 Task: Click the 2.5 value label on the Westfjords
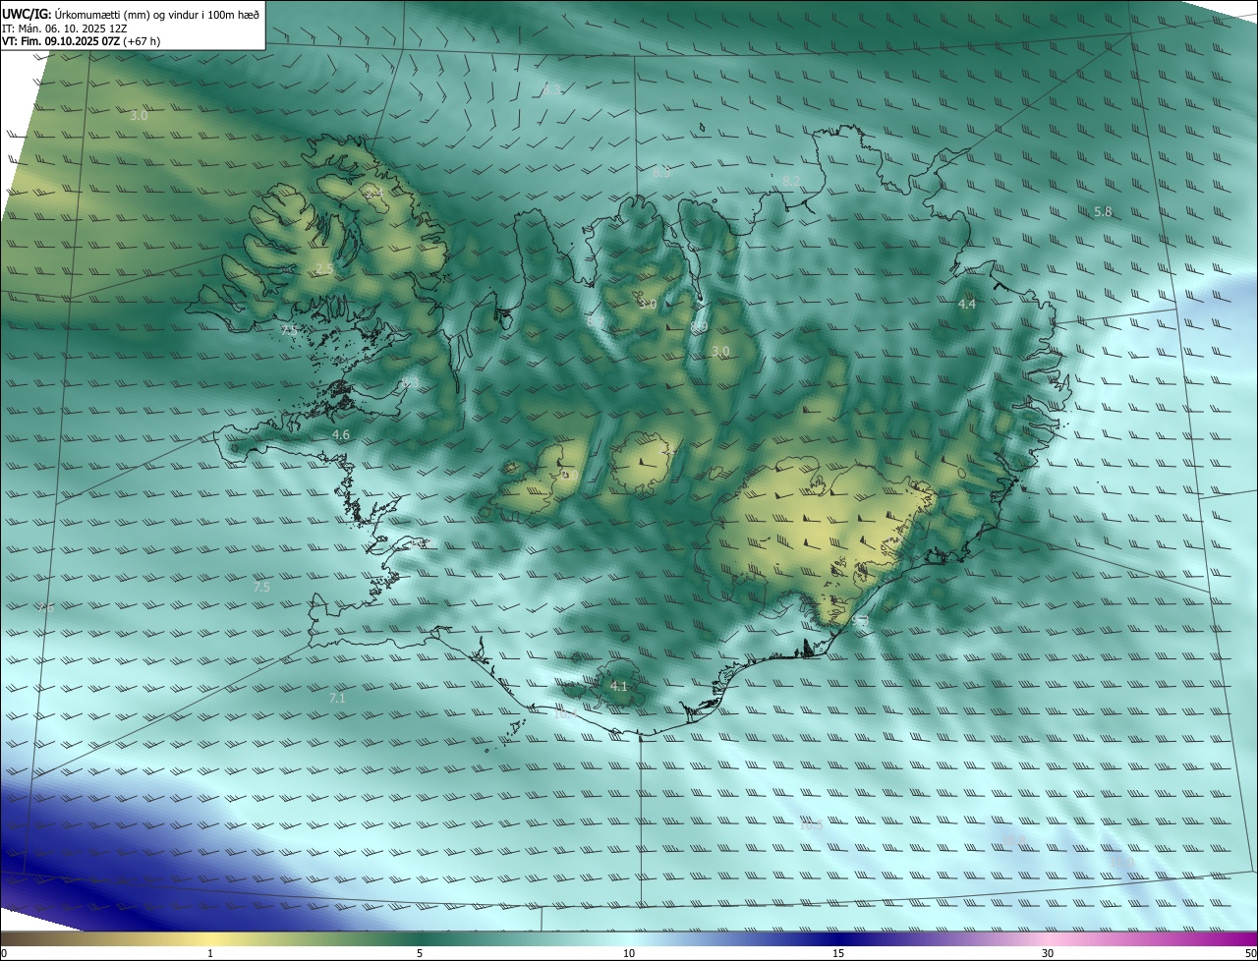tap(325, 269)
